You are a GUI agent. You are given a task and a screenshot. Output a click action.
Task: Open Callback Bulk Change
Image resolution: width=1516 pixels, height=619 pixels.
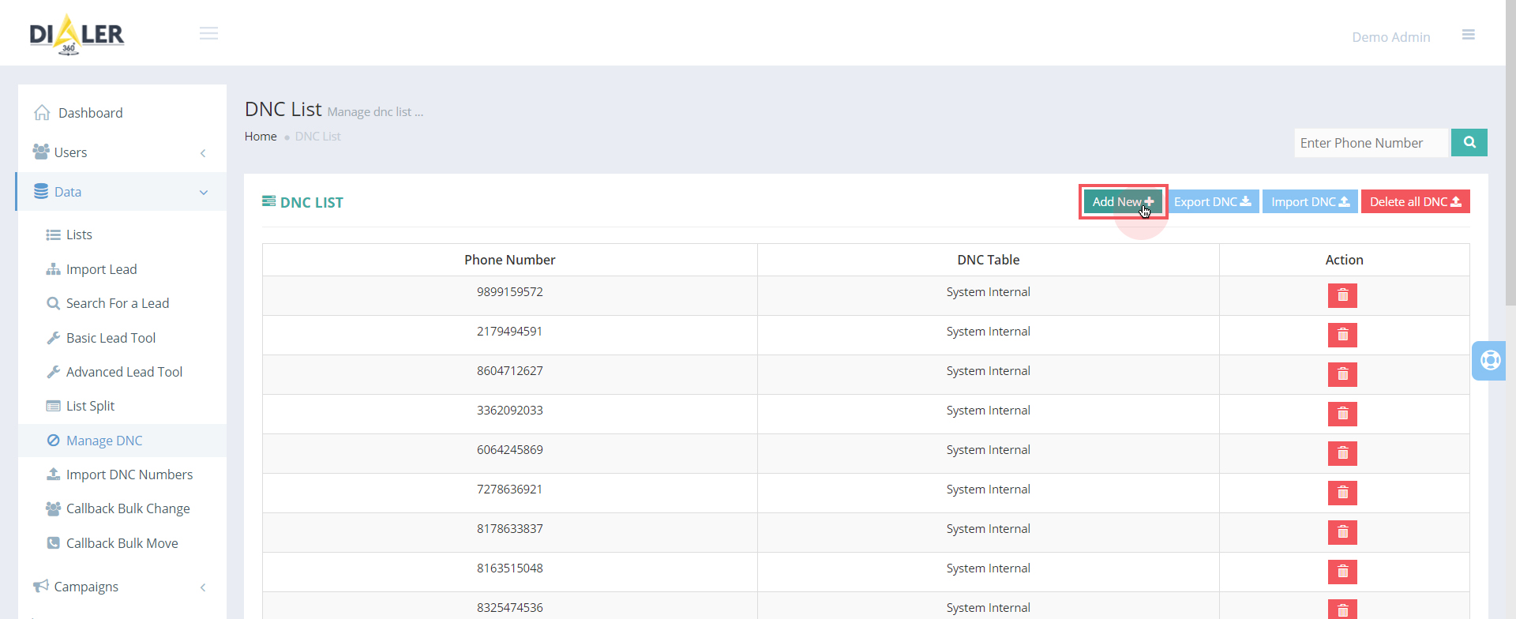pyautogui.click(x=128, y=508)
